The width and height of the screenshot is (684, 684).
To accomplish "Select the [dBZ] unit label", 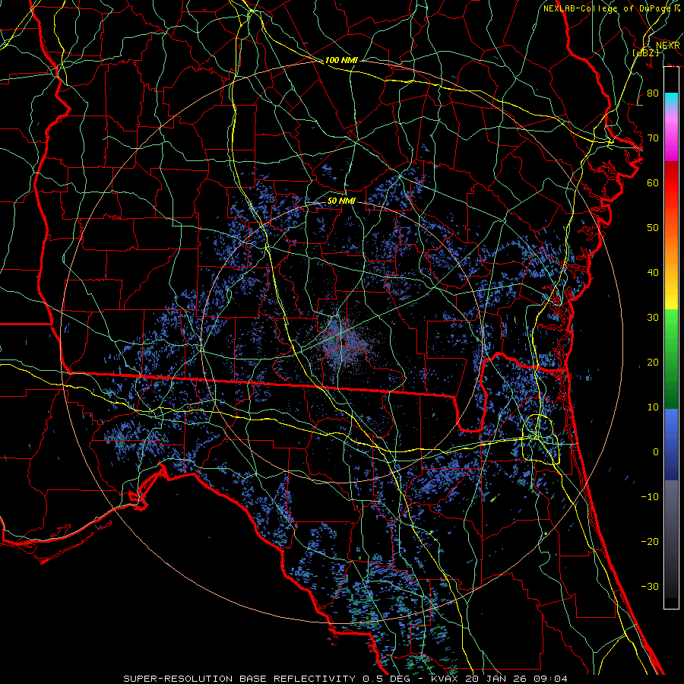I will 645,52.
